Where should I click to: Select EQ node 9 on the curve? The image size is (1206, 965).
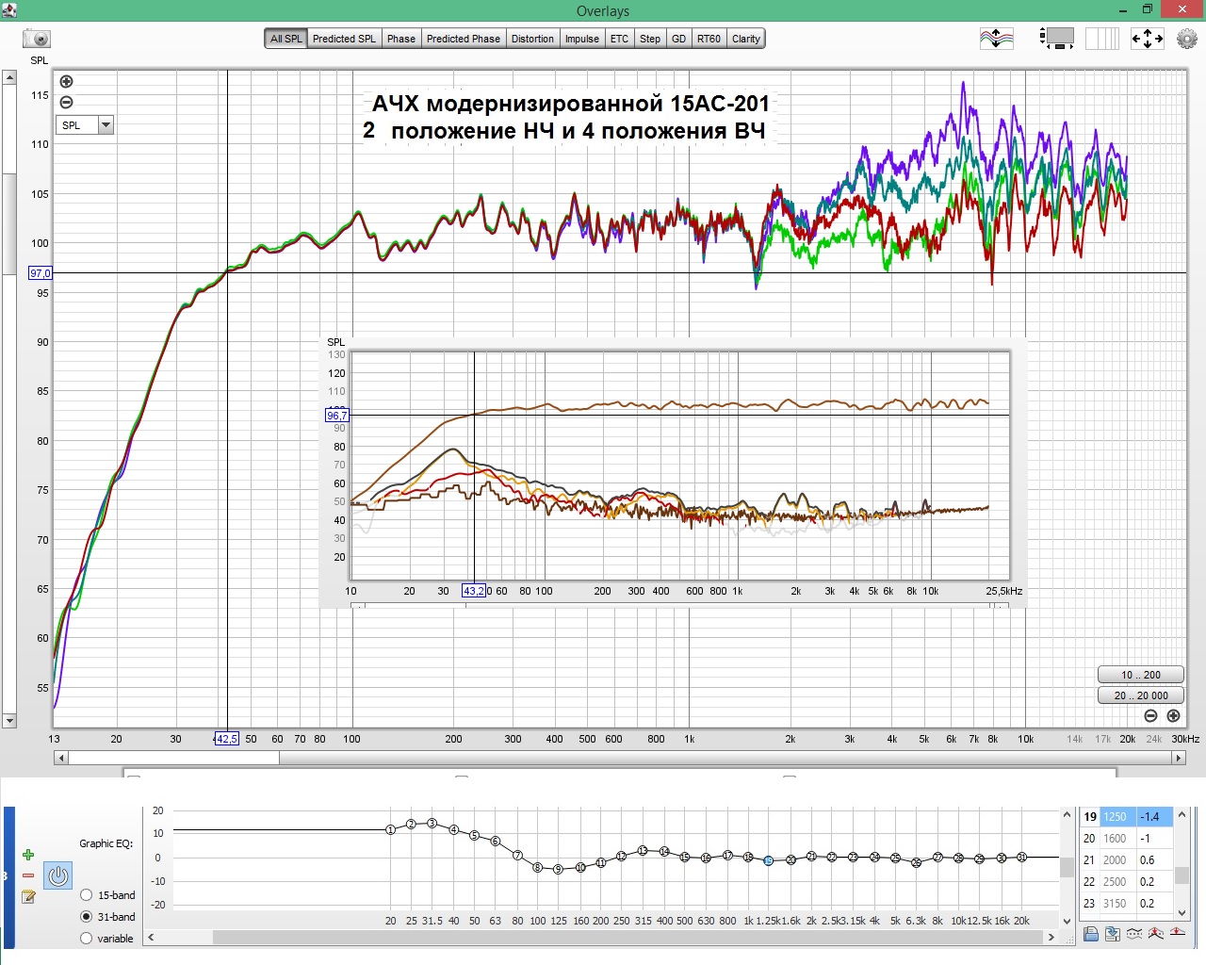click(x=558, y=870)
